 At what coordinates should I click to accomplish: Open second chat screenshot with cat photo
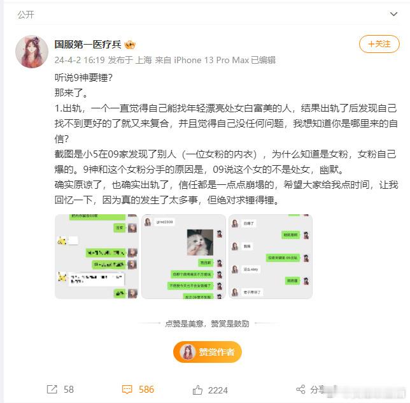tap(183, 256)
